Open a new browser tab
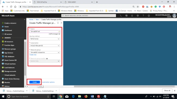The width and height of the screenshot is (177, 99). click(x=97, y=2)
